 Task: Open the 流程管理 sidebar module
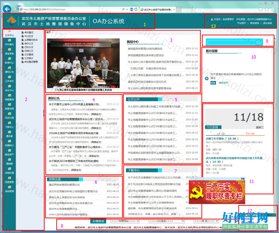click(9, 180)
